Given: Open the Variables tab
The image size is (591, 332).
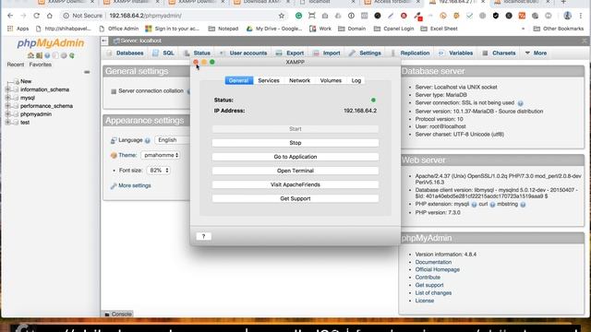Looking at the screenshot, I should pyautogui.click(x=455, y=53).
